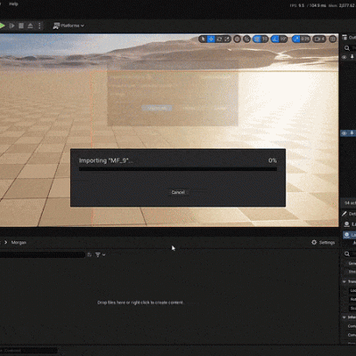The image size is (356, 356).
Task: Click the Importing "MF_9" text
Action: click(x=106, y=160)
